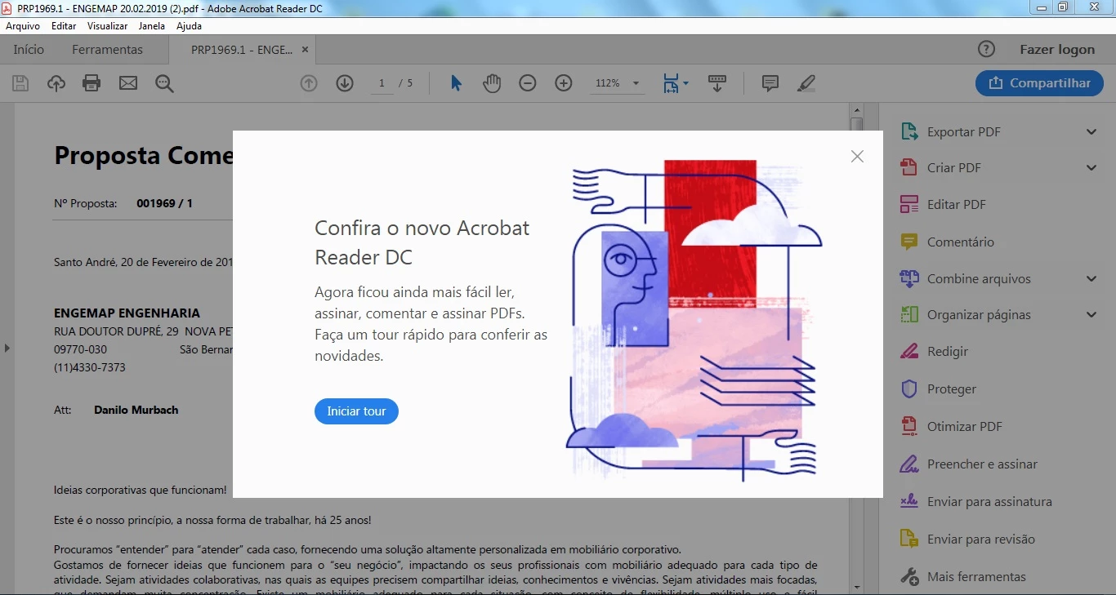Click the Save file floppy icon
This screenshot has width=1116, height=595.
coord(20,83)
